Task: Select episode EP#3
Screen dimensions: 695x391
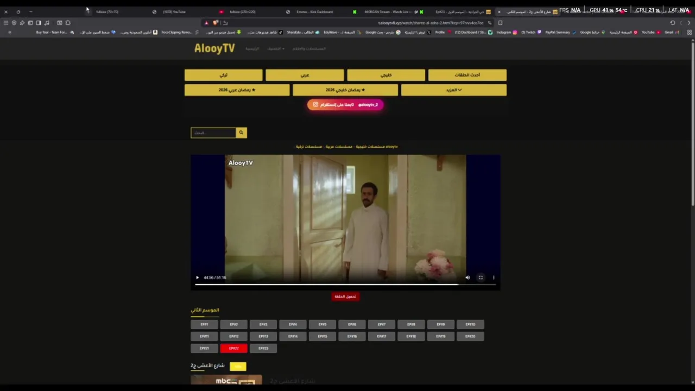Action: click(263, 325)
